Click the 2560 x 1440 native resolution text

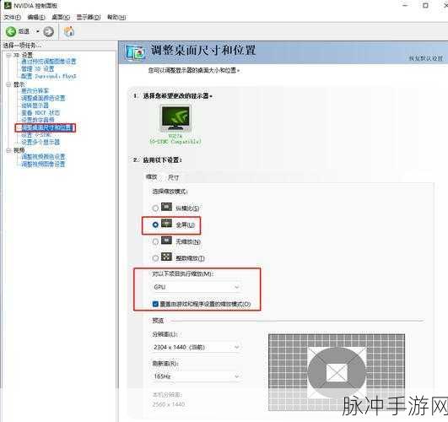(169, 404)
